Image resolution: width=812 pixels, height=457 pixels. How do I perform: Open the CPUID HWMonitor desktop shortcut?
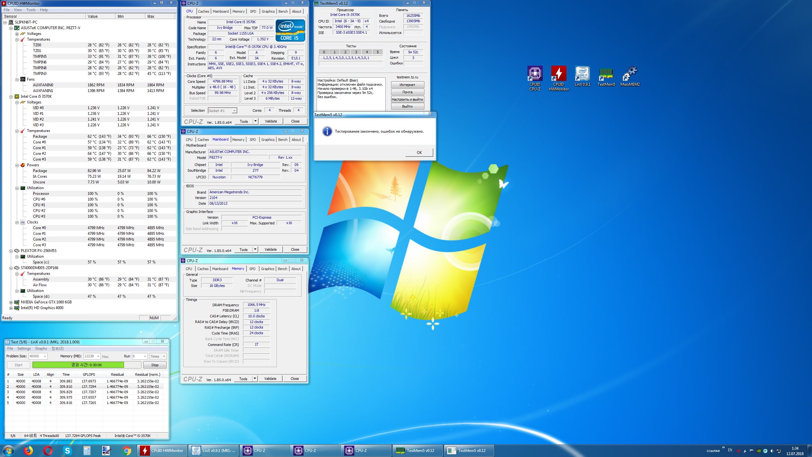pyautogui.click(x=559, y=78)
